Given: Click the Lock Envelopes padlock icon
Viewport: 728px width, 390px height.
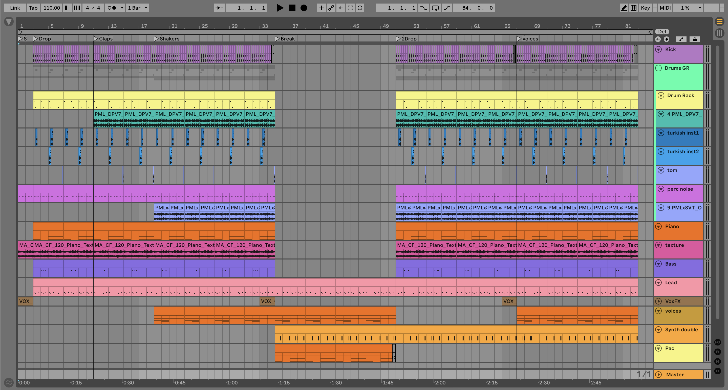Looking at the screenshot, I should pos(695,39).
